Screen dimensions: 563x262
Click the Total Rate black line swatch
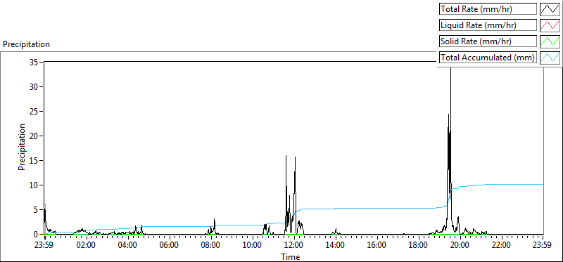coord(550,9)
